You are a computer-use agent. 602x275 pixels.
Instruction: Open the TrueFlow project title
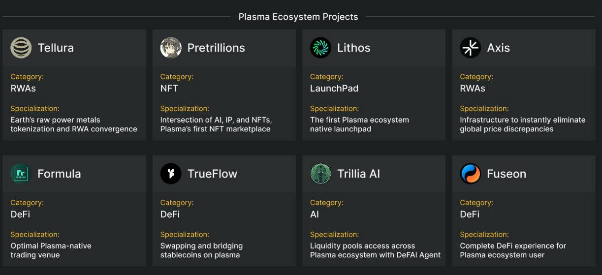point(212,174)
